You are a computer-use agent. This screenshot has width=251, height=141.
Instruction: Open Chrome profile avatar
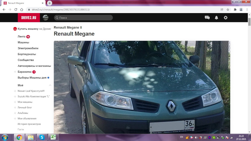tap(241, 10)
